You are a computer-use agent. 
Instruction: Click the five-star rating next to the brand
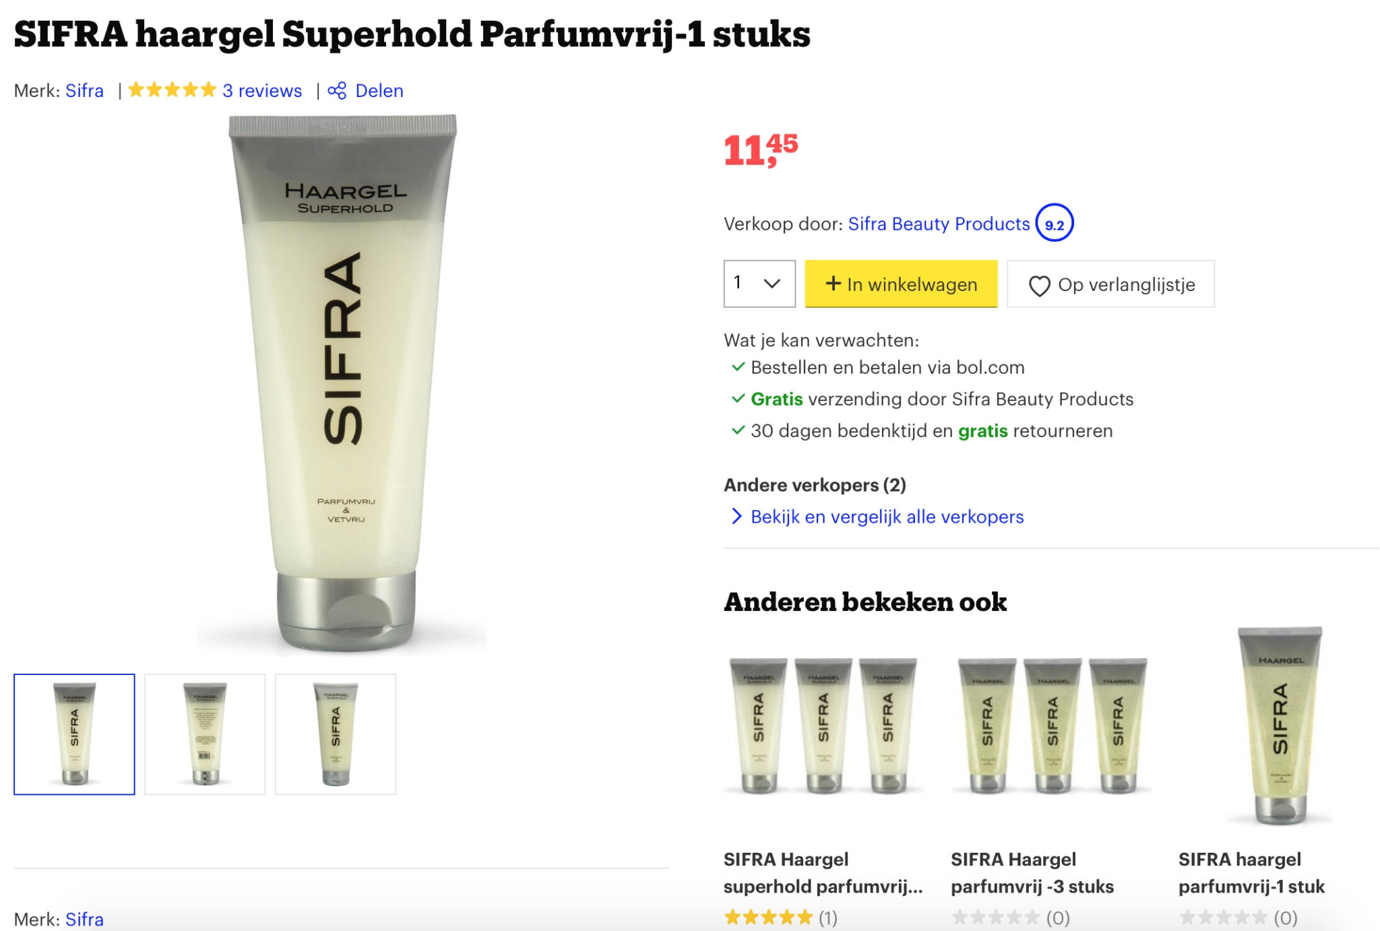pos(172,88)
